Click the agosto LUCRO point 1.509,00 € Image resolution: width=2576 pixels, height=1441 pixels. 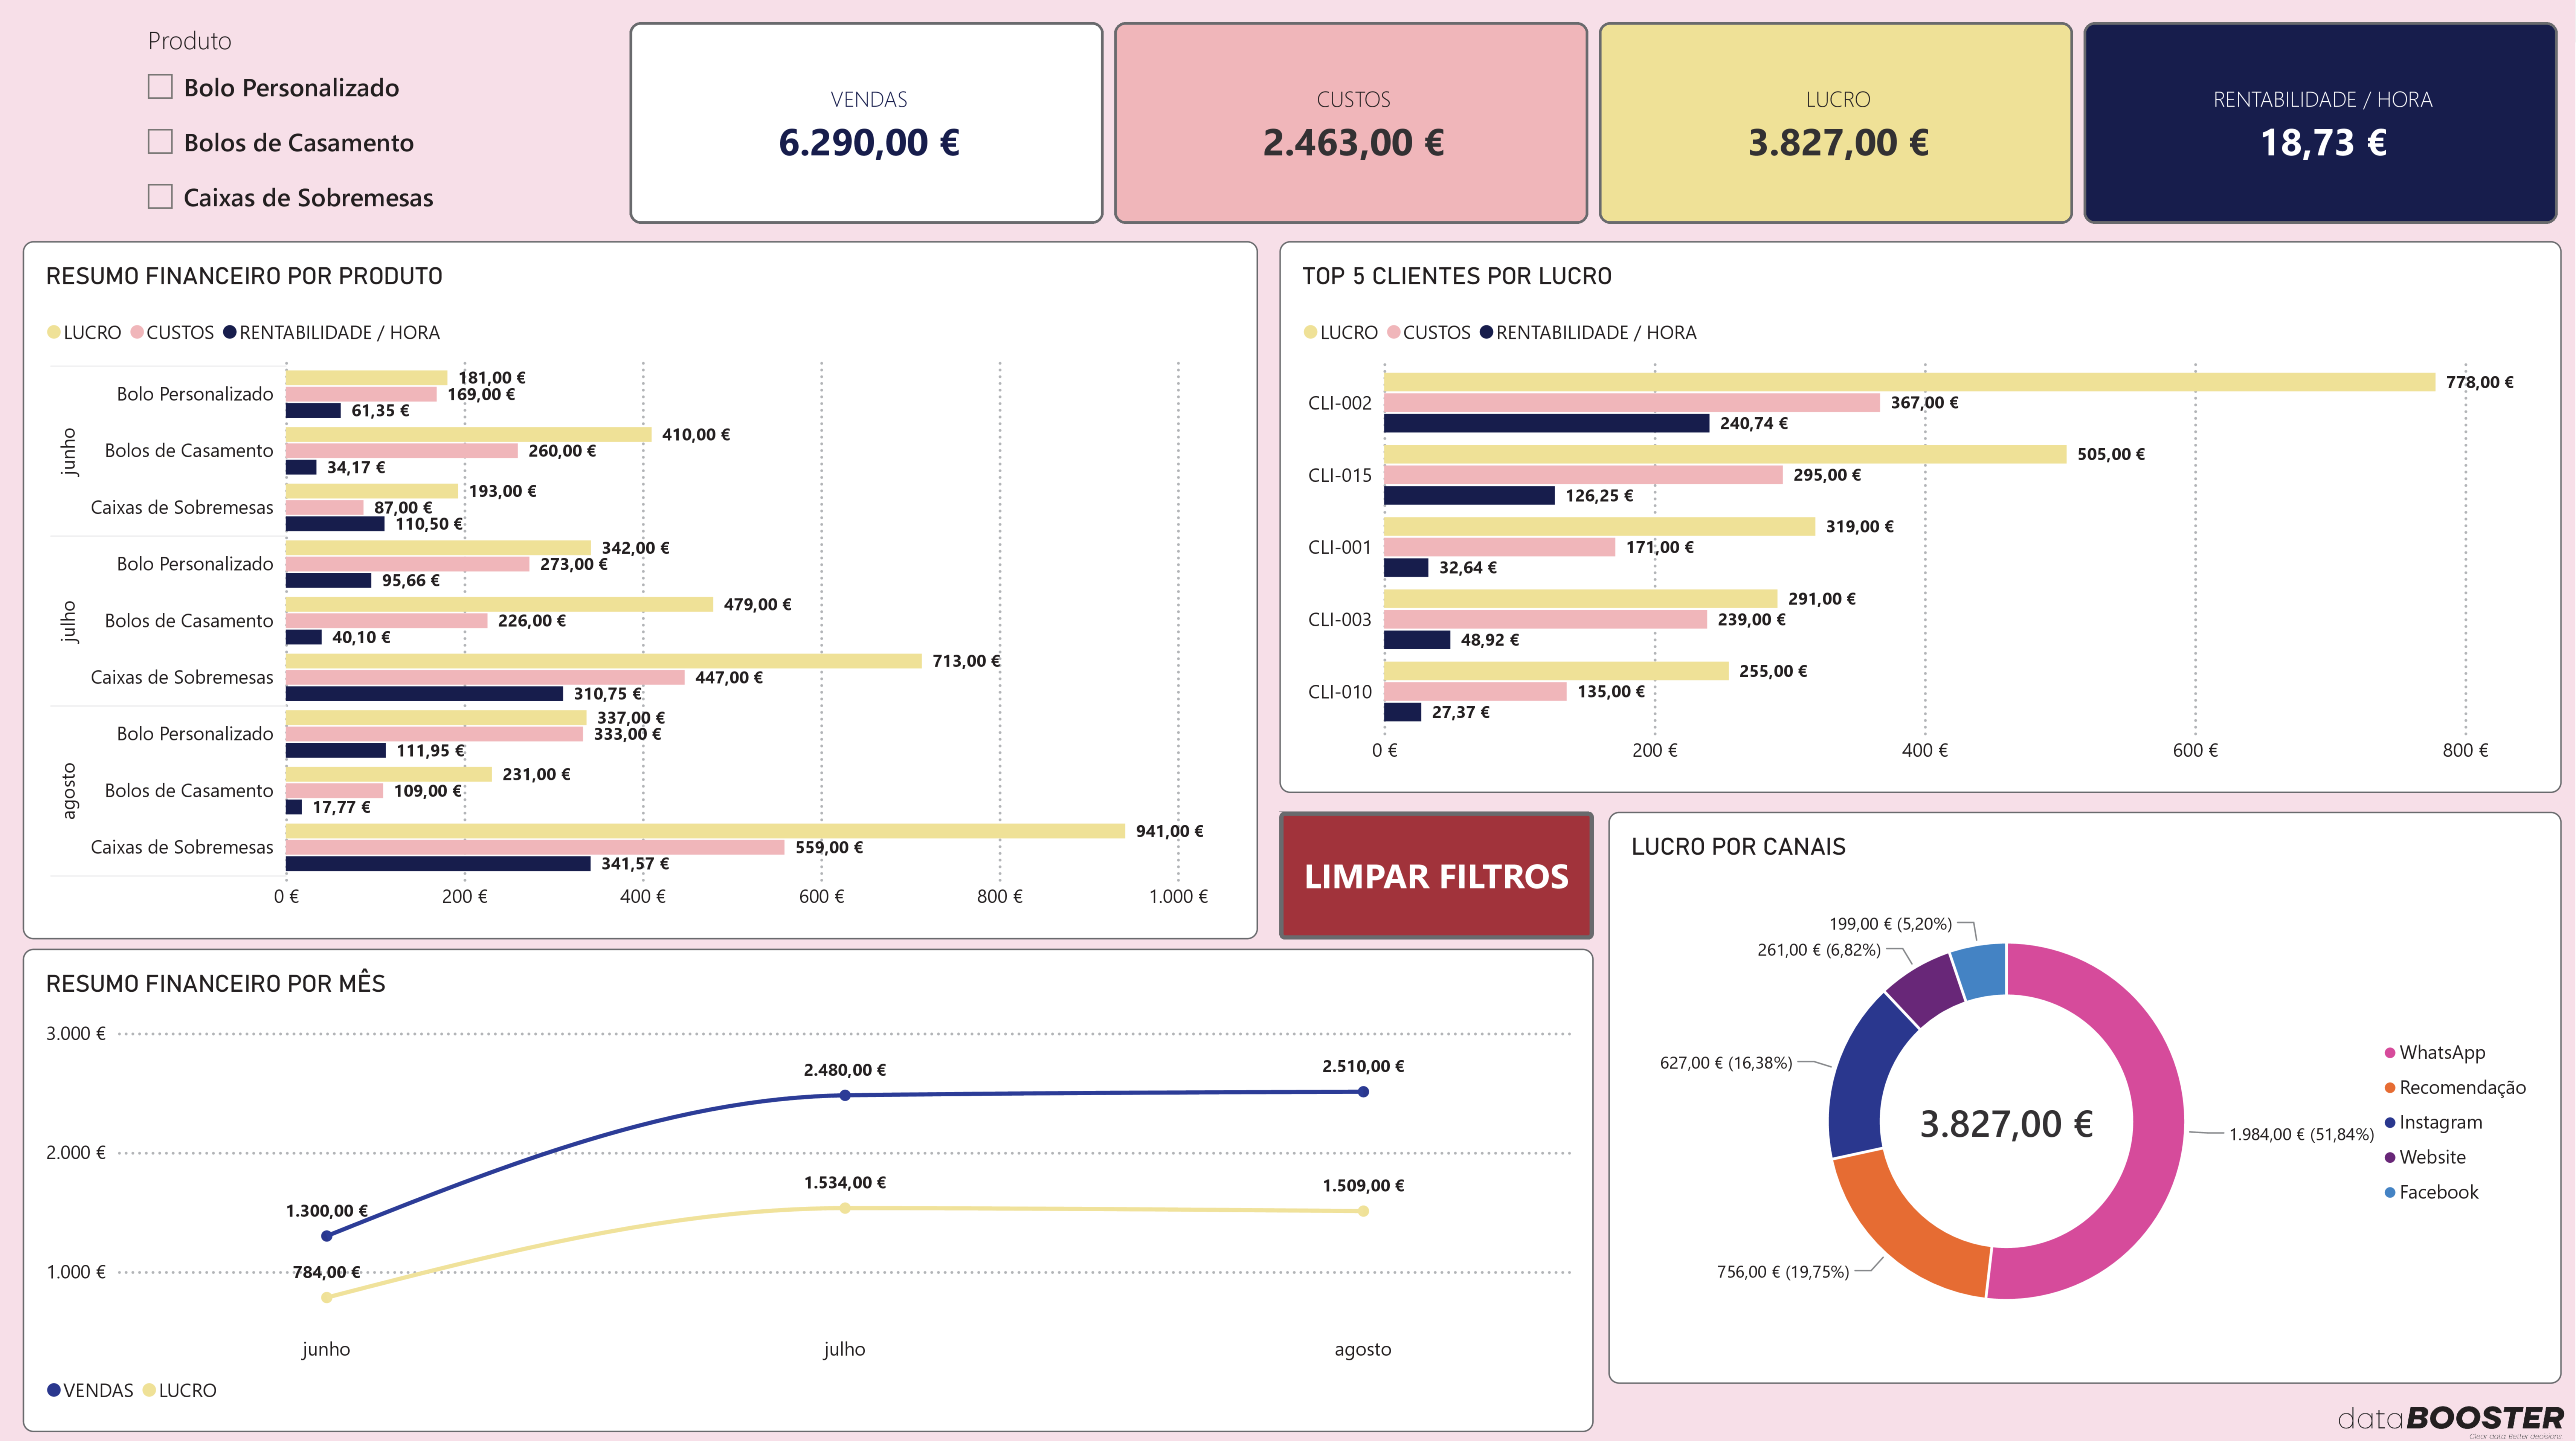tap(1363, 1211)
